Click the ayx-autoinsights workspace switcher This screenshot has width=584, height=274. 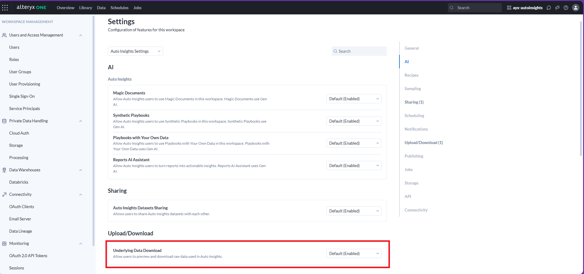tap(525, 8)
